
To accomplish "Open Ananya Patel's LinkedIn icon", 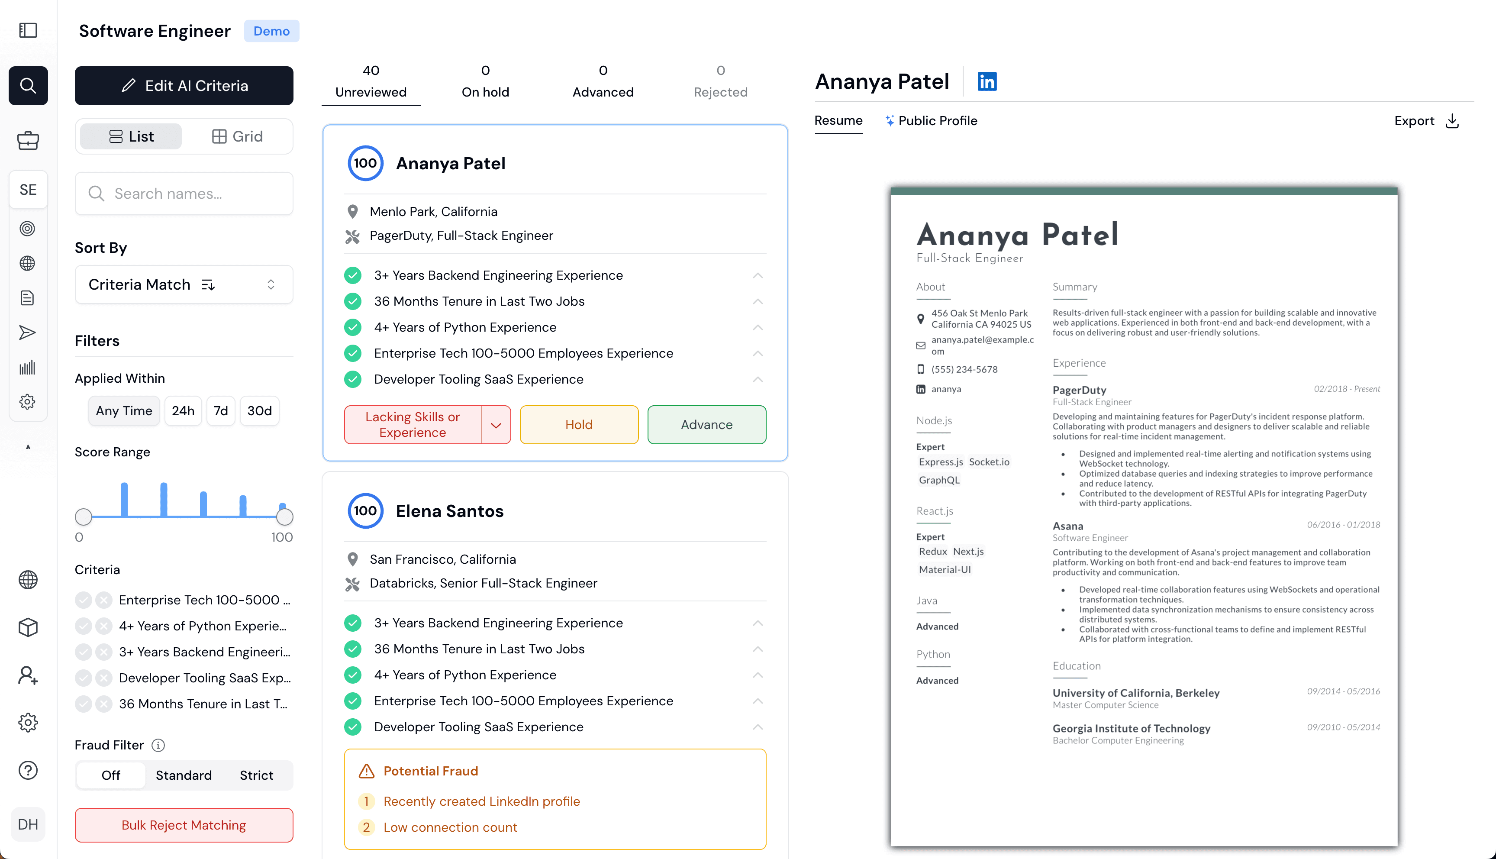I will click(987, 81).
